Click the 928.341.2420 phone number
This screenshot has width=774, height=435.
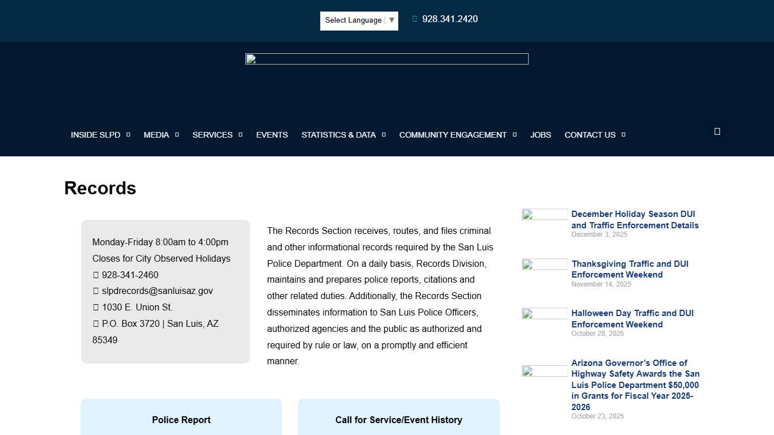coord(450,19)
